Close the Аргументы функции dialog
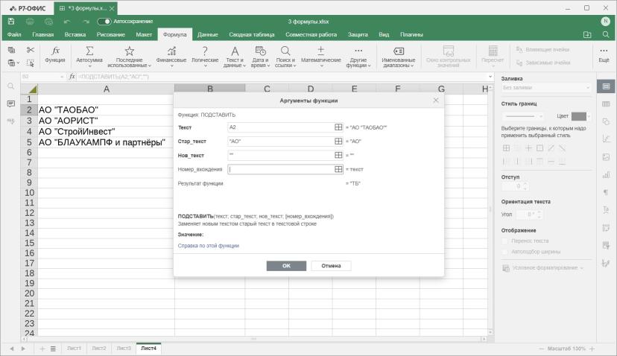Image resolution: width=617 pixels, height=356 pixels. [436, 101]
